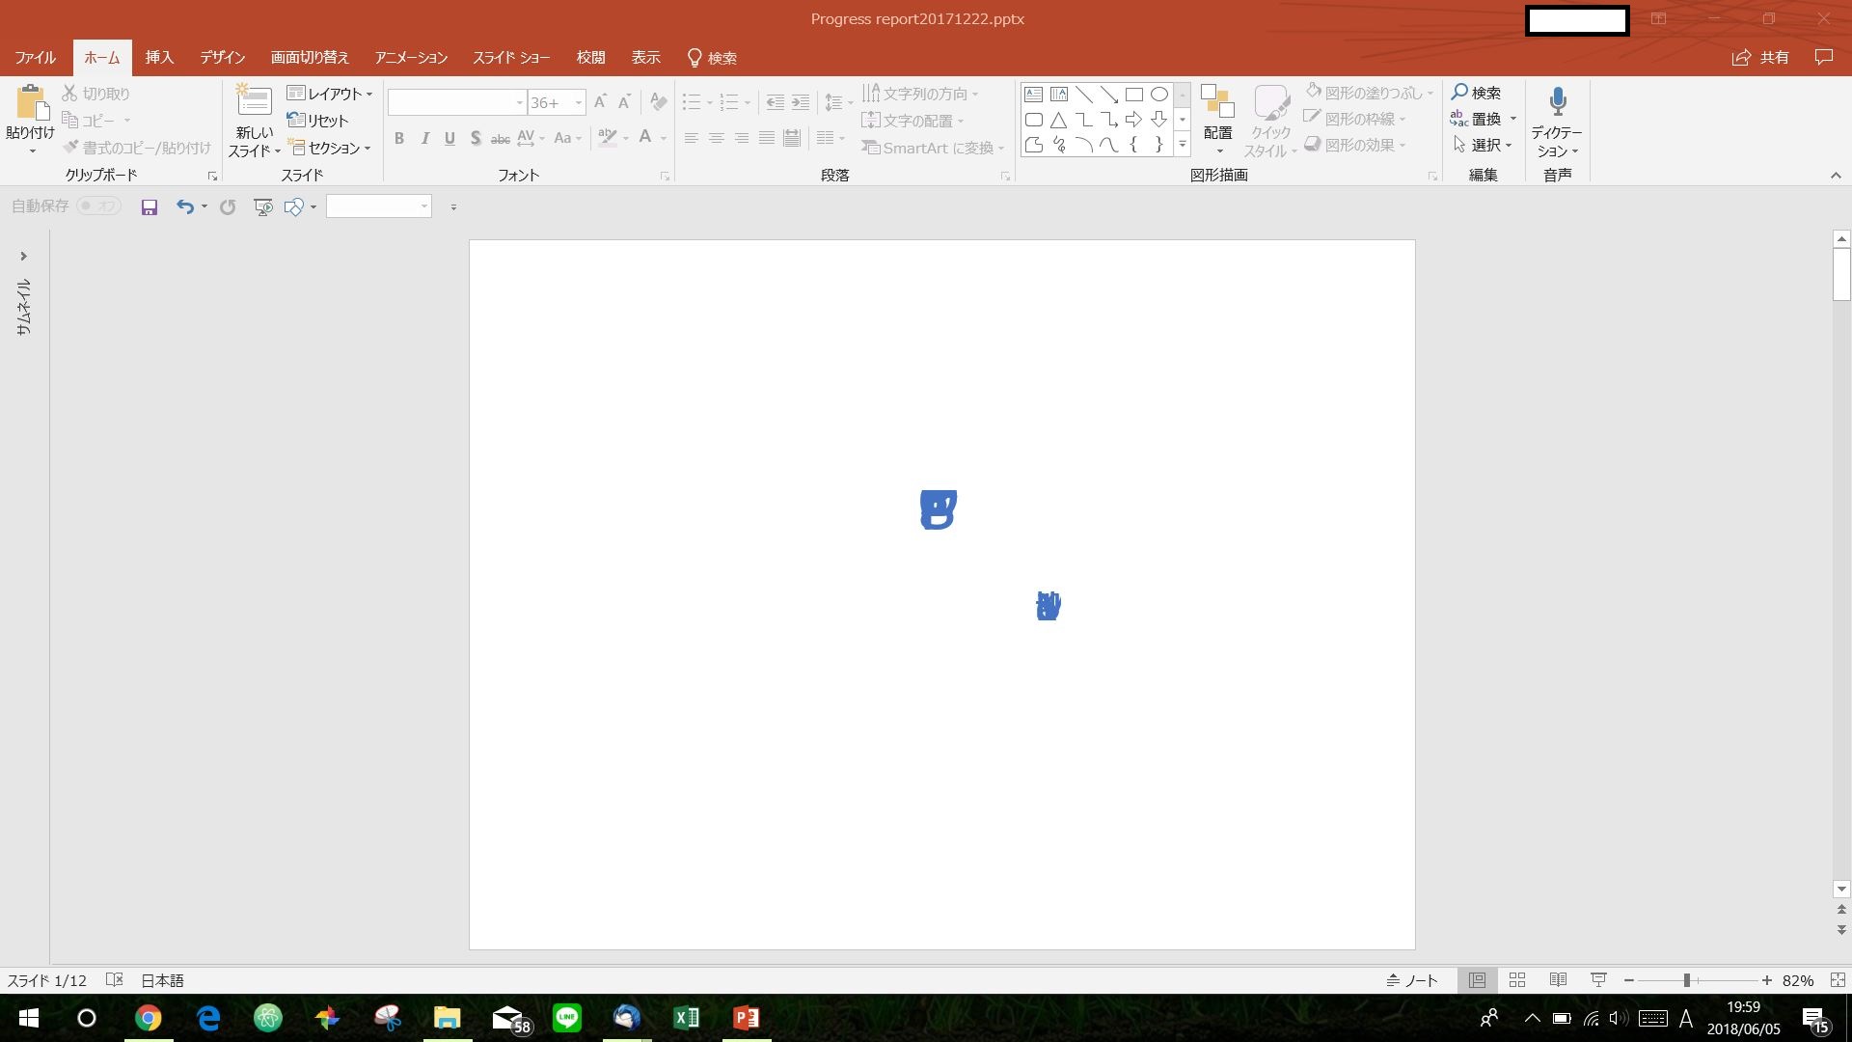Select the text box shape
The height and width of the screenshot is (1042, 1852).
tap(1033, 95)
